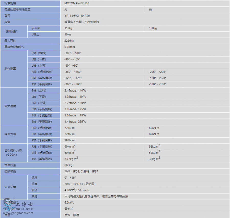Select the "10kg" U-axis payload value
This screenshot has width=230, height=218.
click(x=68, y=34)
